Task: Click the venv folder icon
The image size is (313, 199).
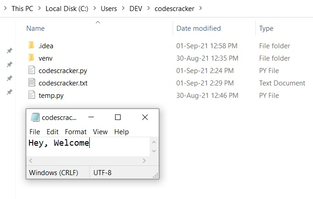Action: click(x=31, y=58)
